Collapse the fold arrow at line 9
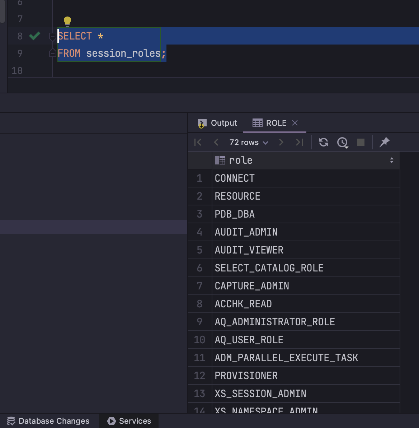The height and width of the screenshot is (428, 419). coord(52,53)
